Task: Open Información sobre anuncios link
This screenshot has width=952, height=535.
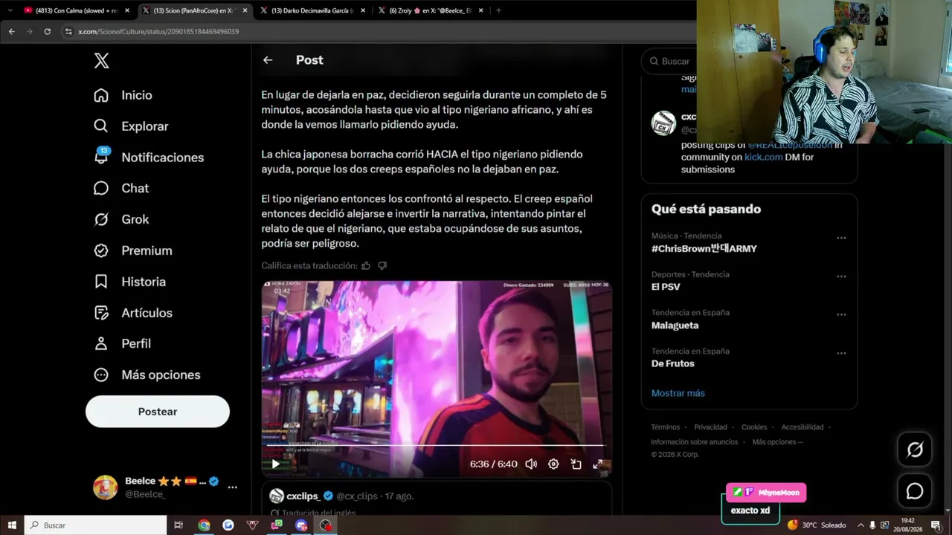Action: tap(694, 442)
